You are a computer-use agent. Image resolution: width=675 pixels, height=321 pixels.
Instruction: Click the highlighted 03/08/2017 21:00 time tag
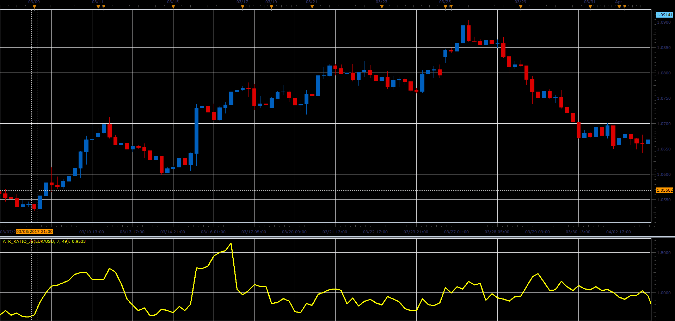click(x=35, y=232)
